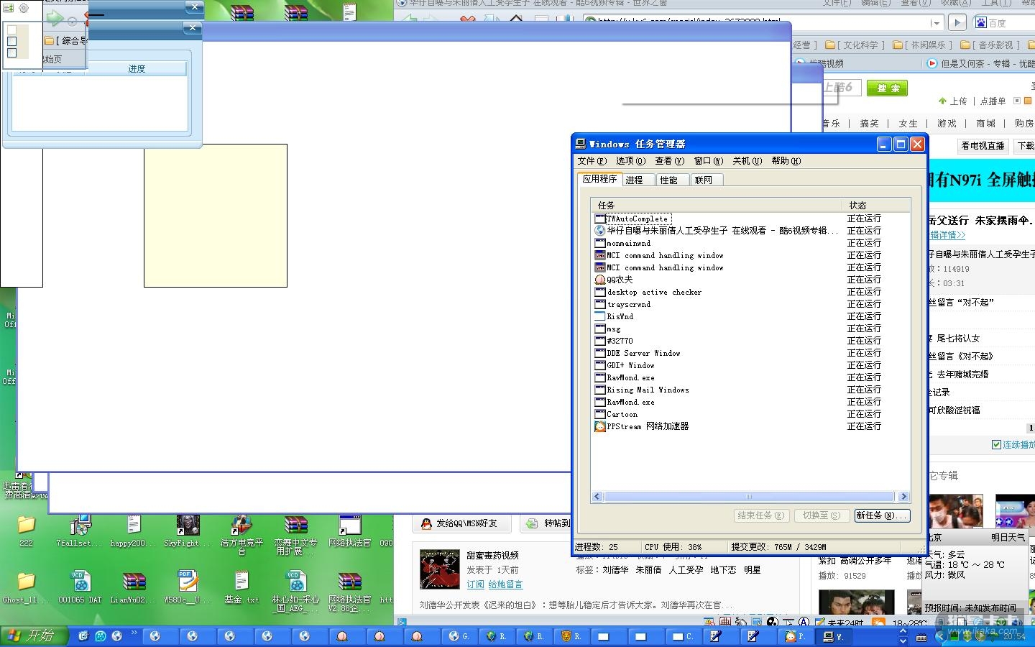Select QQ农夫 in the task list

(x=620, y=280)
